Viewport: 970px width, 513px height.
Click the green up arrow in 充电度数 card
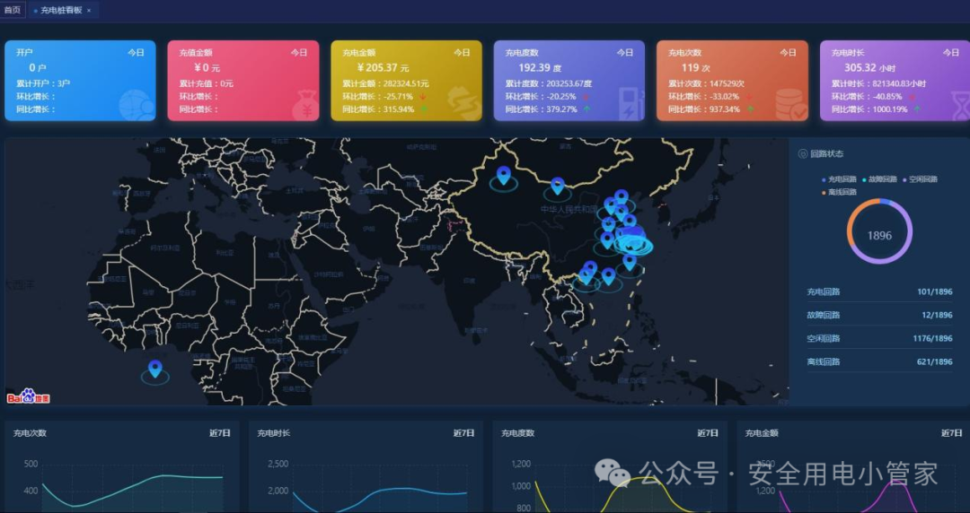point(586,109)
